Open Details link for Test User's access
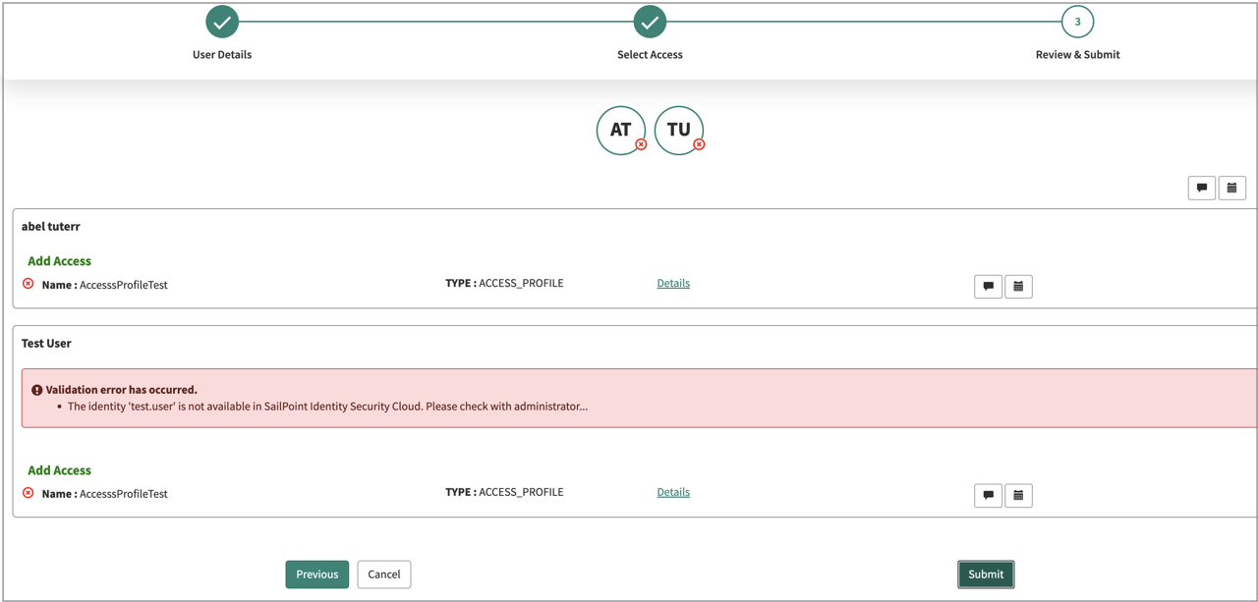This screenshot has height=602, width=1258. click(x=673, y=492)
